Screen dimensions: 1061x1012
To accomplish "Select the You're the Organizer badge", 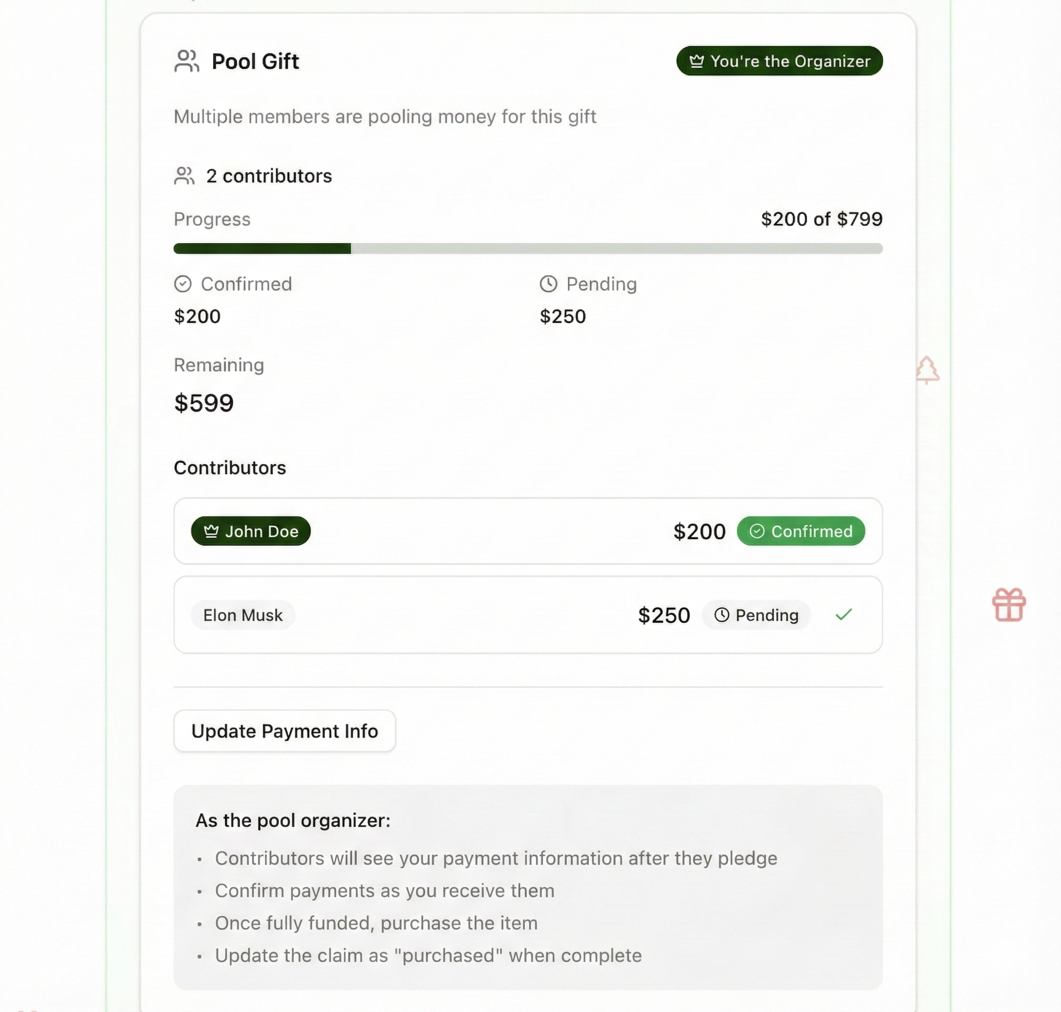I will [780, 61].
